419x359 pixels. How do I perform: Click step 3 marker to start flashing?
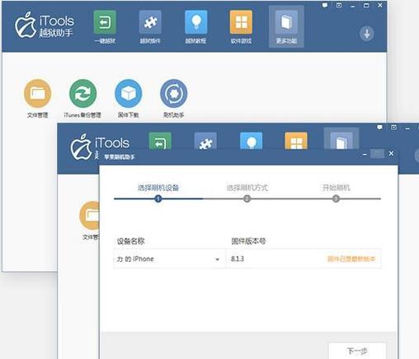pos(336,198)
